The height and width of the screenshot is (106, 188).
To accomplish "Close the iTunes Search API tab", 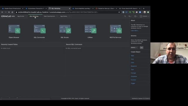I will coord(140,9).
